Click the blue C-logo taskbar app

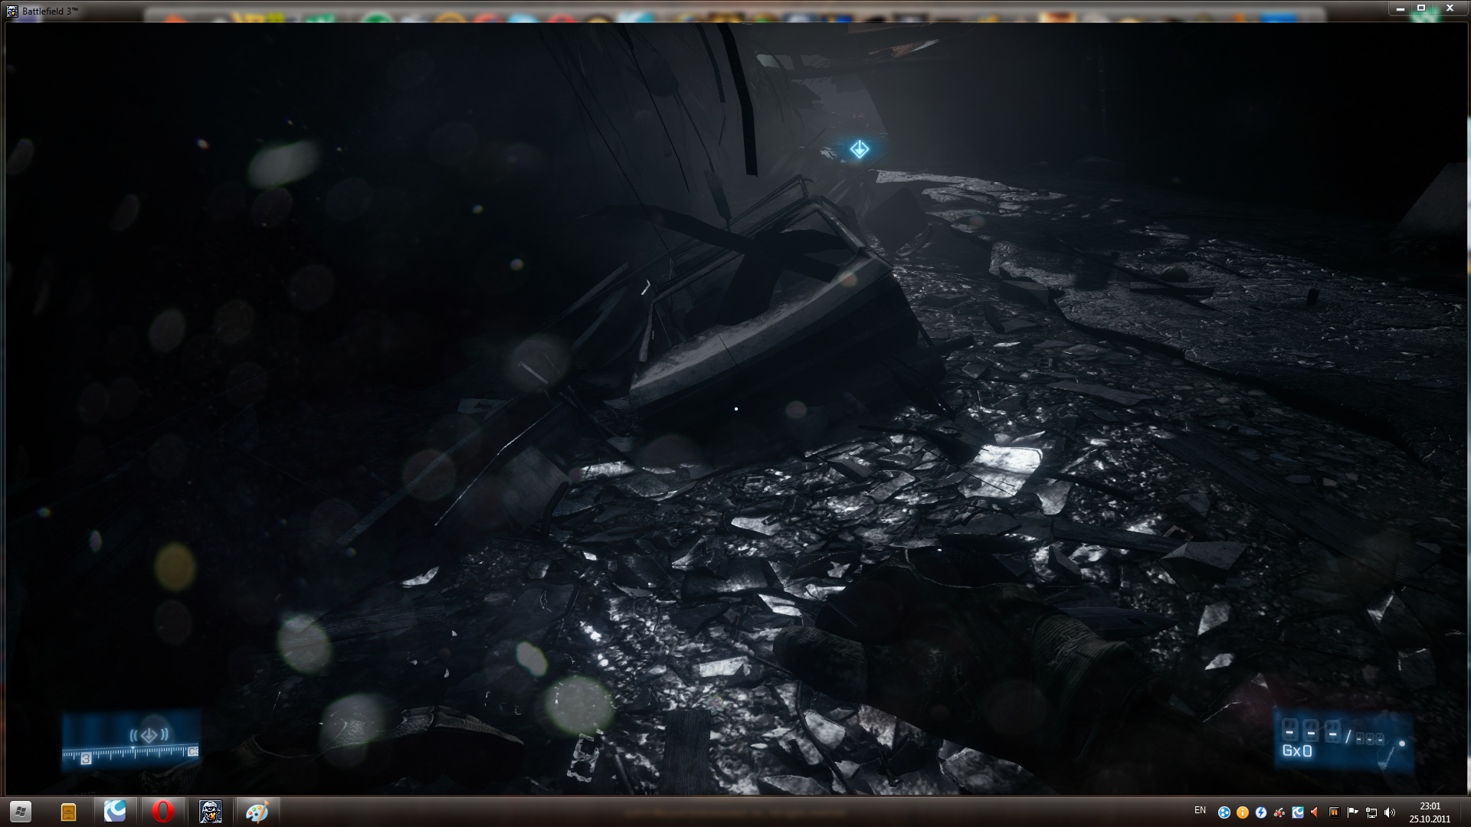click(115, 811)
